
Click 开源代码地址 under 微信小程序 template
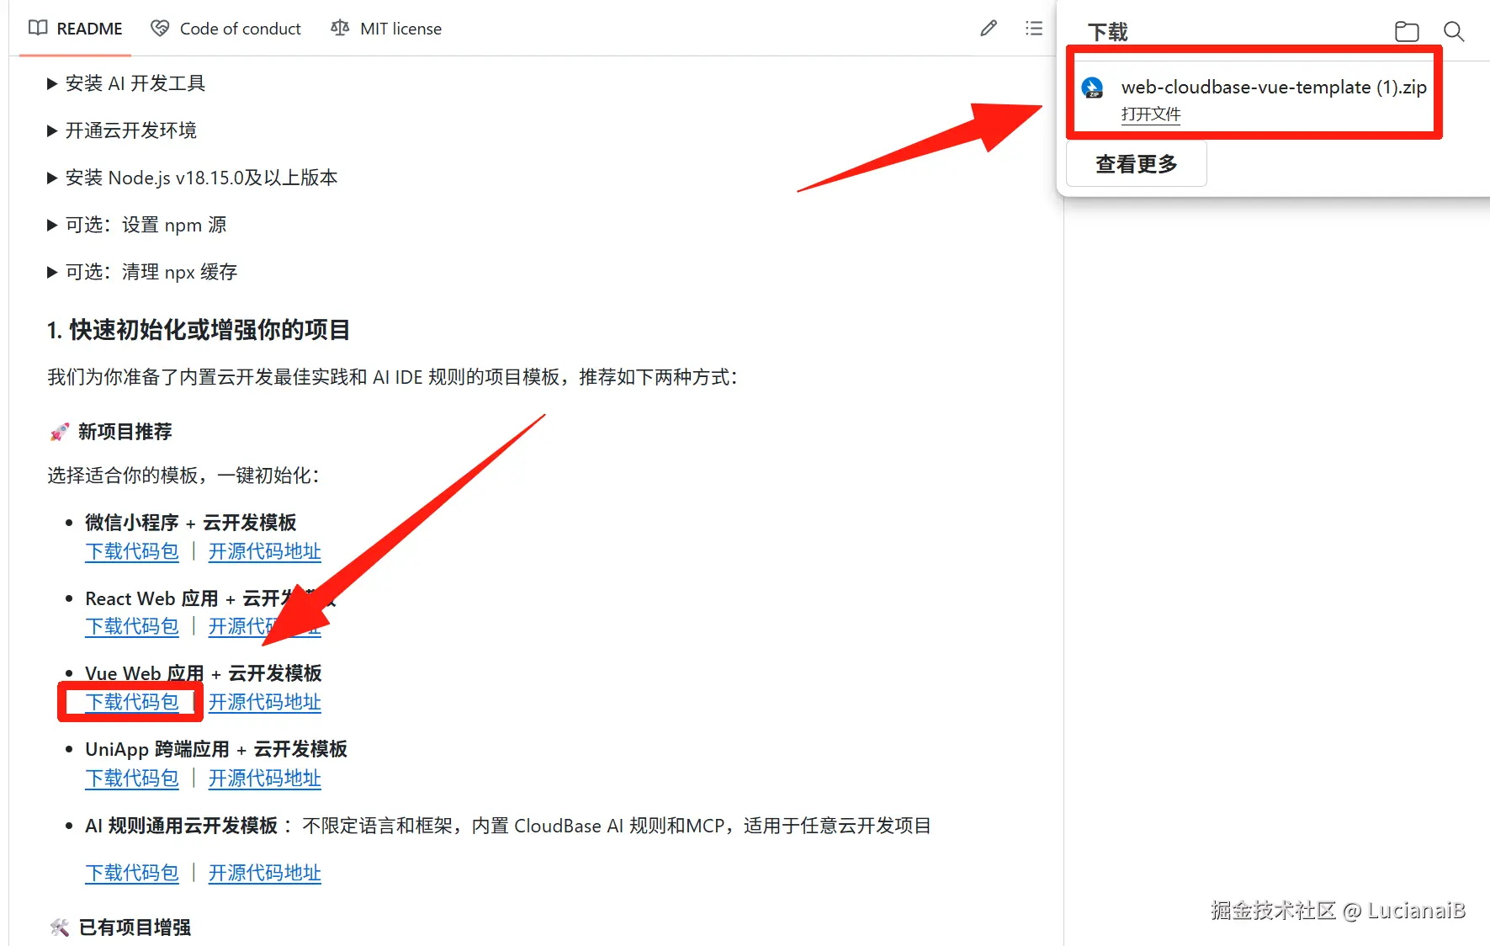[265, 551]
